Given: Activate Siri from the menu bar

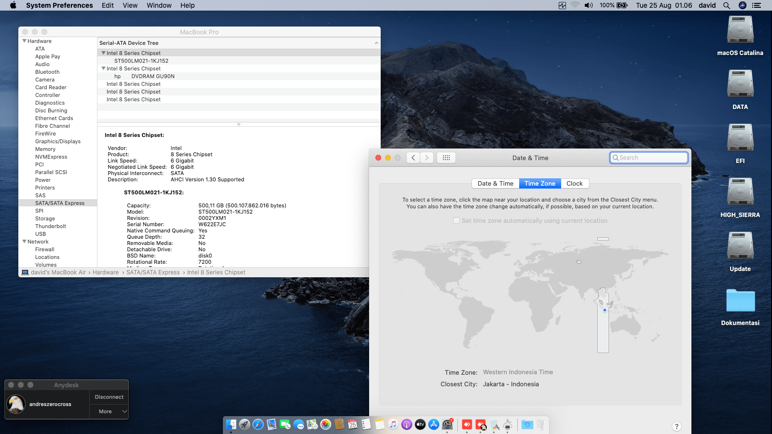Looking at the screenshot, I should pyautogui.click(x=743, y=5).
